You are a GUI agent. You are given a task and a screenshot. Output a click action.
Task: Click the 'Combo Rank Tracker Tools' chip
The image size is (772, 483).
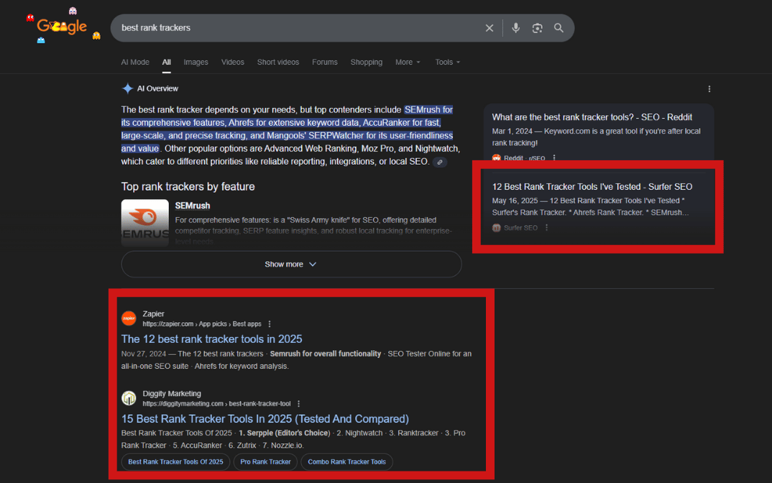click(346, 462)
